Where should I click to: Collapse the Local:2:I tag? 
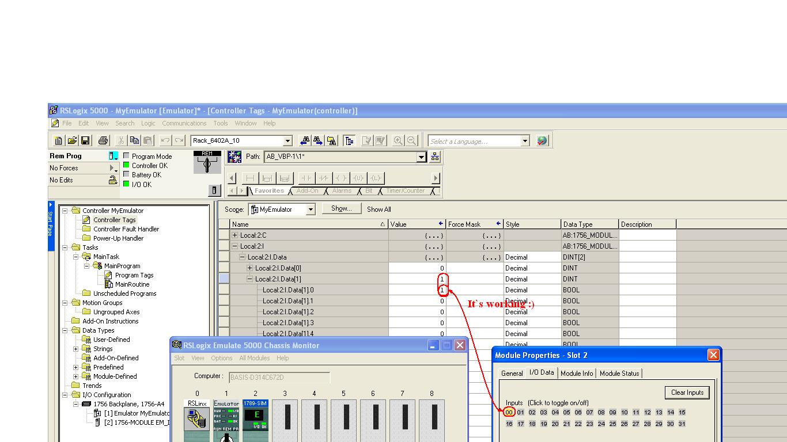pyautogui.click(x=234, y=246)
